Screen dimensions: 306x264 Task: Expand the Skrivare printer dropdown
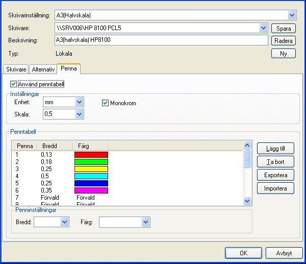pyautogui.click(x=263, y=28)
